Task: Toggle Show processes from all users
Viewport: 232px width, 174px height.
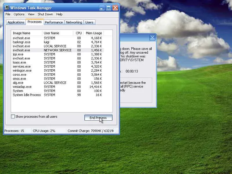Action: click(13, 117)
